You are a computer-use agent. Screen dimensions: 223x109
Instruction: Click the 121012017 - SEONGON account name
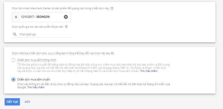[35, 17]
